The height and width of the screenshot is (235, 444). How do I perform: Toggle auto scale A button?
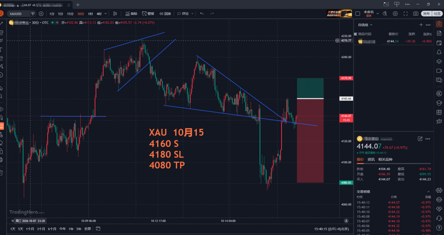(346, 221)
